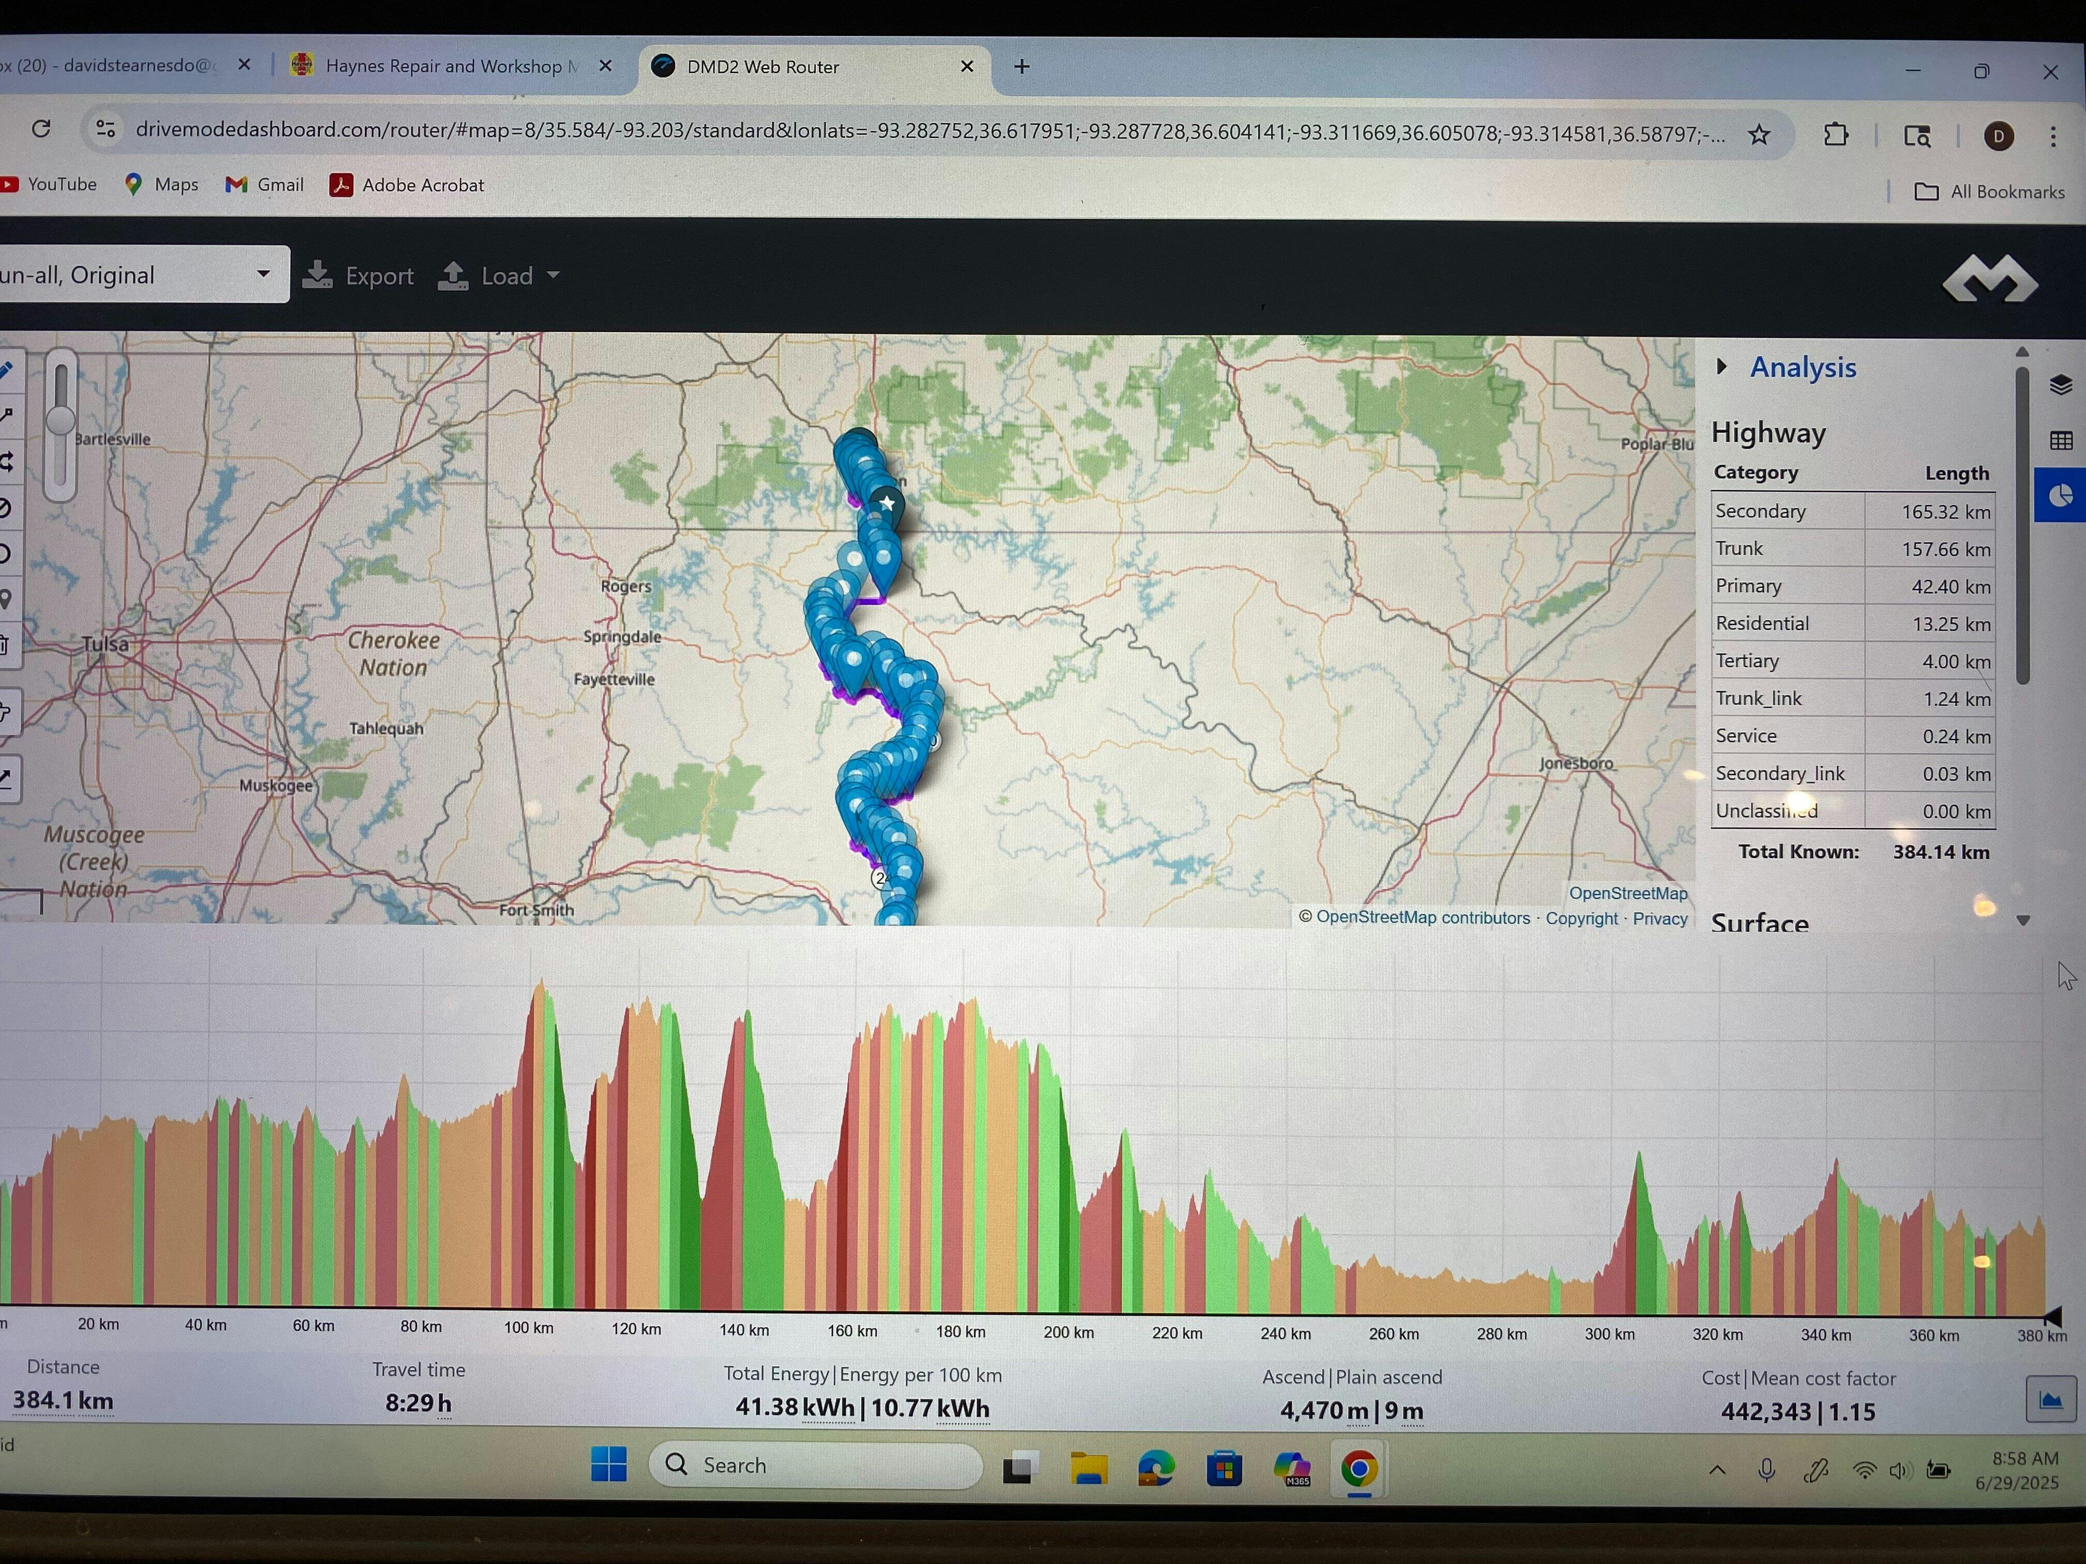Open File Explorer from the taskbar

pos(1088,1468)
